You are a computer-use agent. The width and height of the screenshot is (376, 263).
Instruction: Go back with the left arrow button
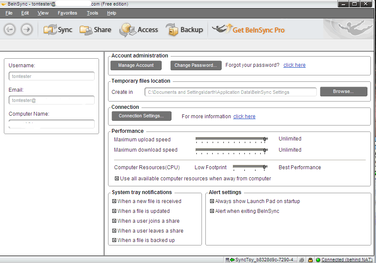click(x=9, y=30)
